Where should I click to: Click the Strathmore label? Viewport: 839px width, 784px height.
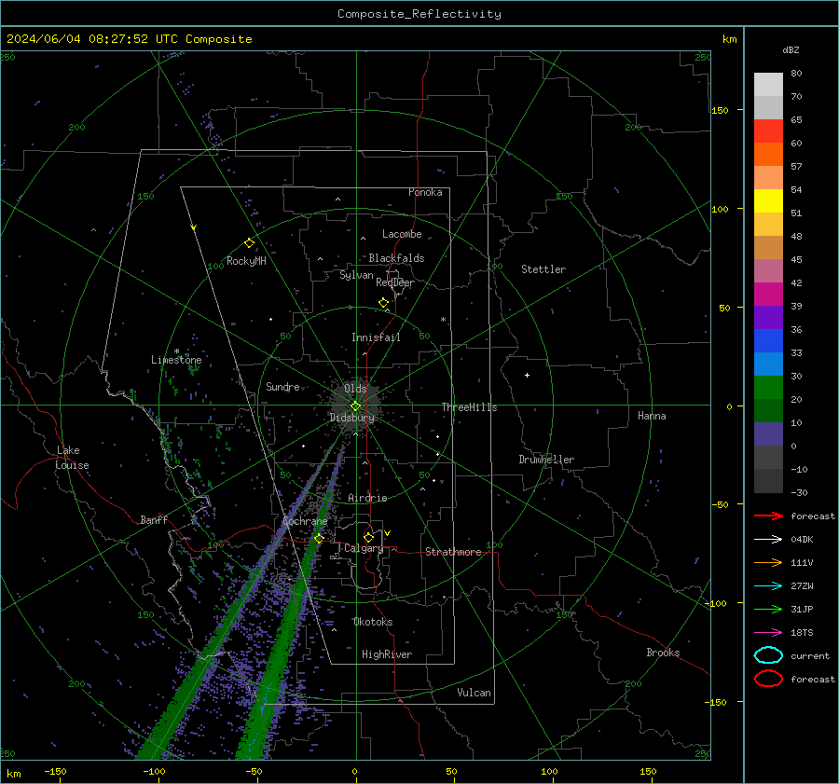click(453, 552)
